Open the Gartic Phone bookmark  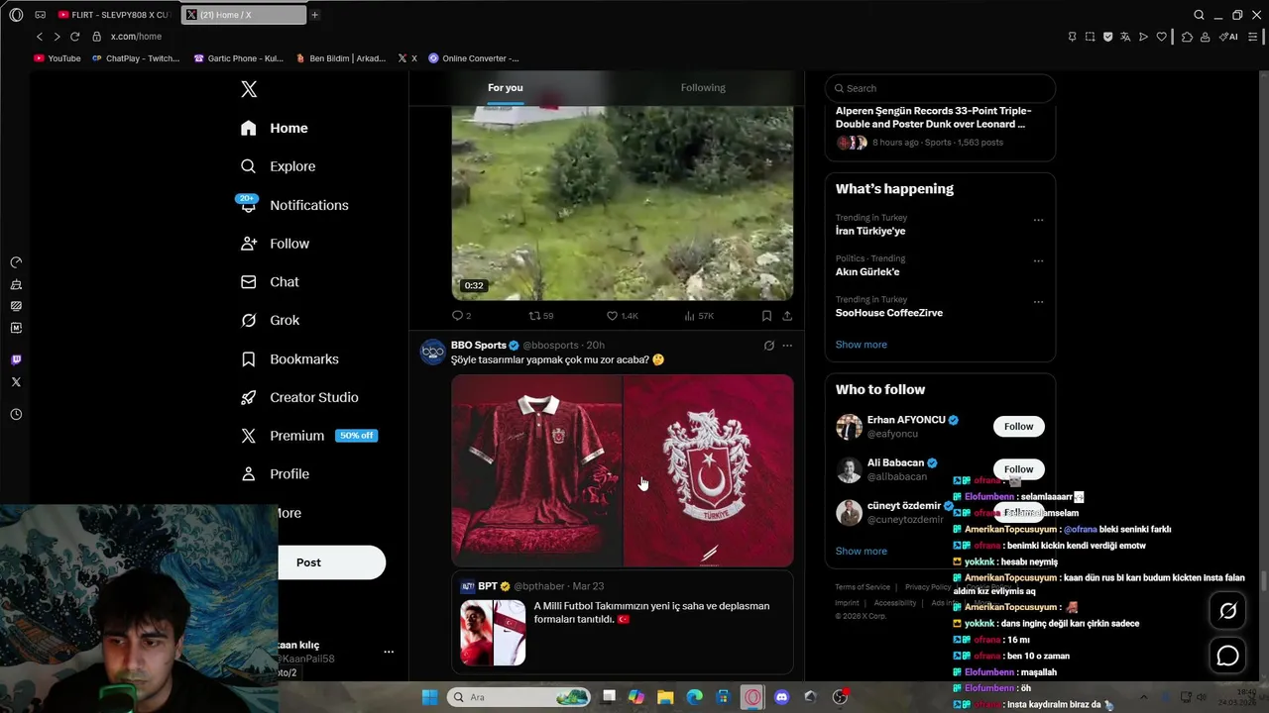click(239, 58)
